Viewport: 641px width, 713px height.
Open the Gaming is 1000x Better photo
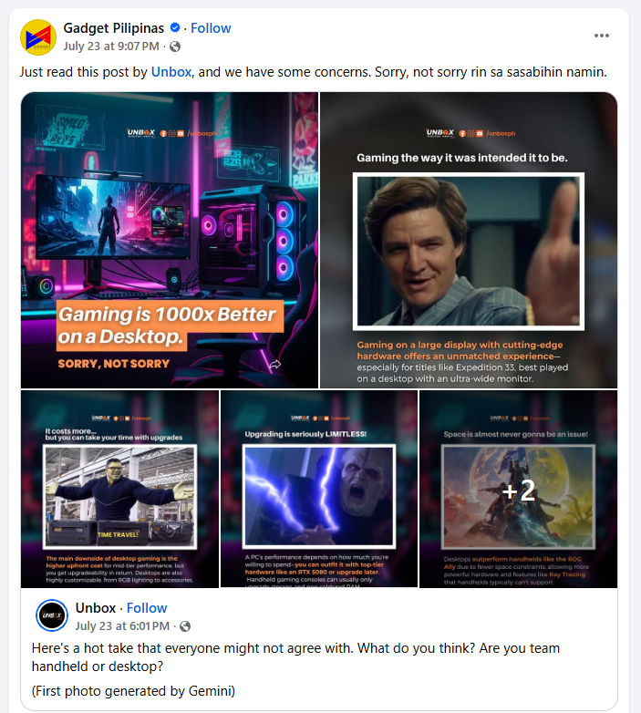[x=170, y=240]
